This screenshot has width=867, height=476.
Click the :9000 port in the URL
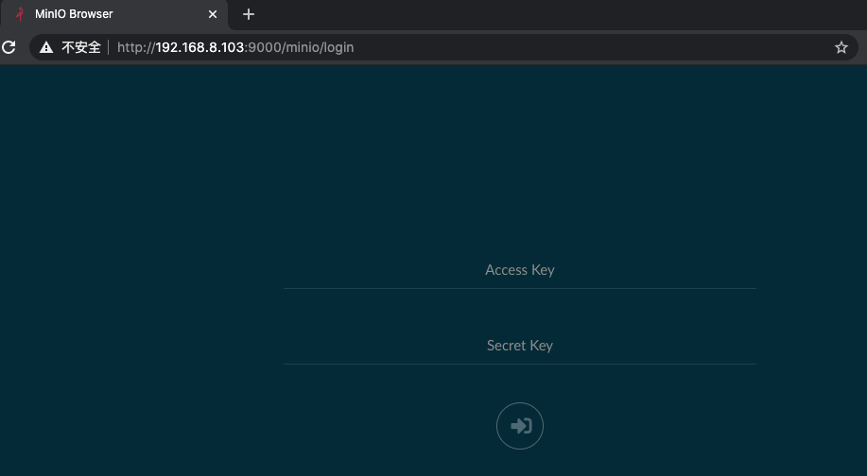tap(263, 47)
